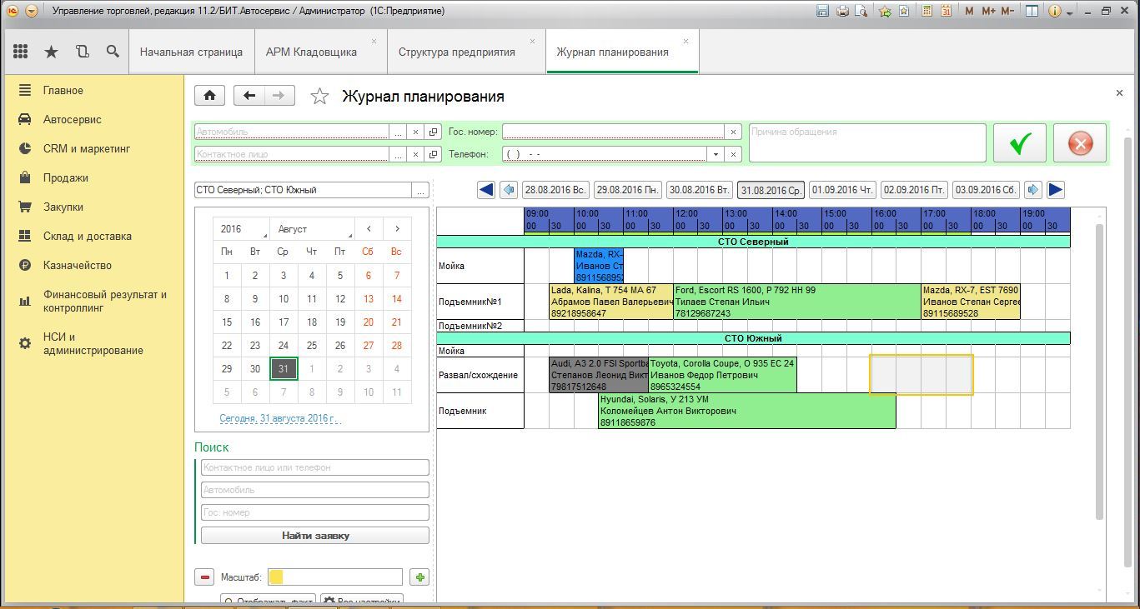Click the Масштаб scale slider bar
Image resolution: width=1140 pixels, height=609 pixels.
click(334, 577)
